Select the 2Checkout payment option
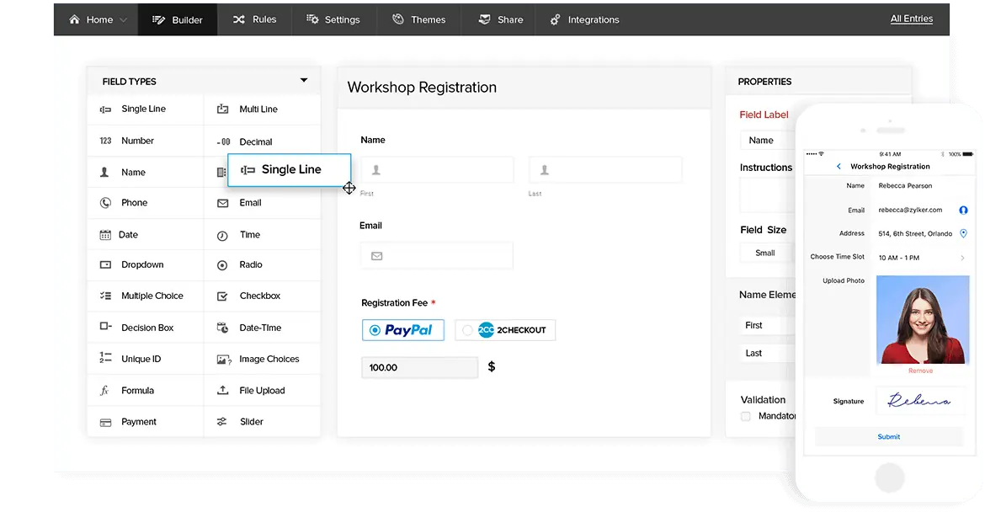This screenshot has width=985, height=512. pyautogui.click(x=505, y=330)
